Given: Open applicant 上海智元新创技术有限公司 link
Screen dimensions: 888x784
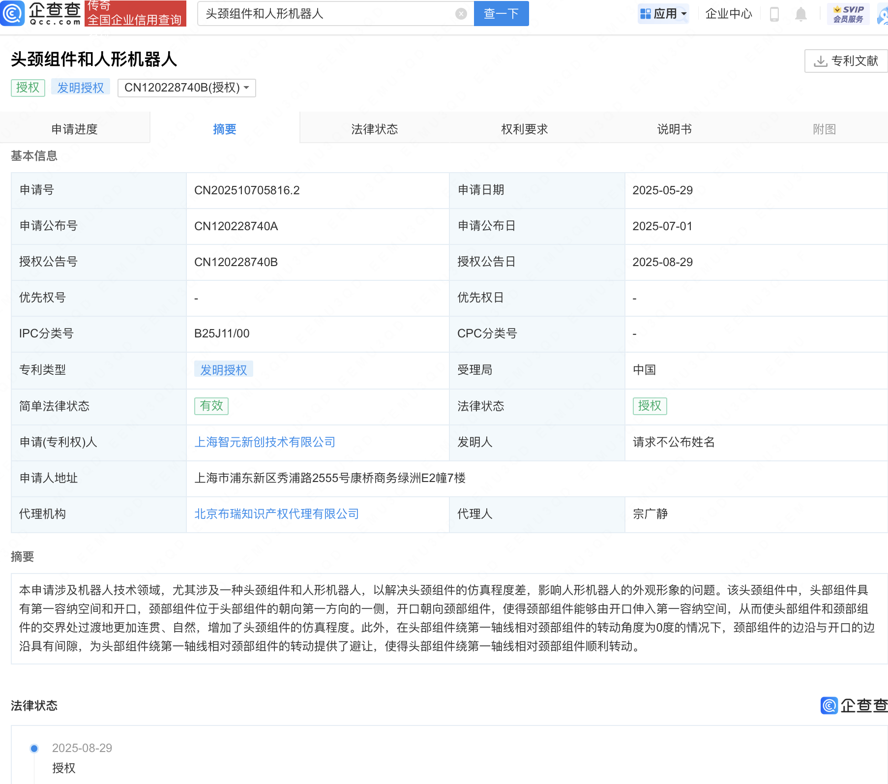Looking at the screenshot, I should [x=265, y=442].
